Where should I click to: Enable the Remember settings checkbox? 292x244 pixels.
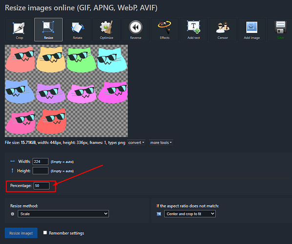point(45,233)
